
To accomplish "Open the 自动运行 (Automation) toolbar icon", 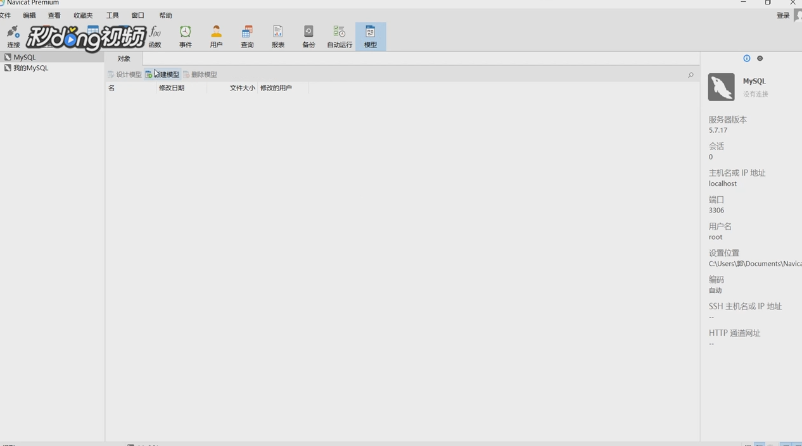I will coord(340,37).
